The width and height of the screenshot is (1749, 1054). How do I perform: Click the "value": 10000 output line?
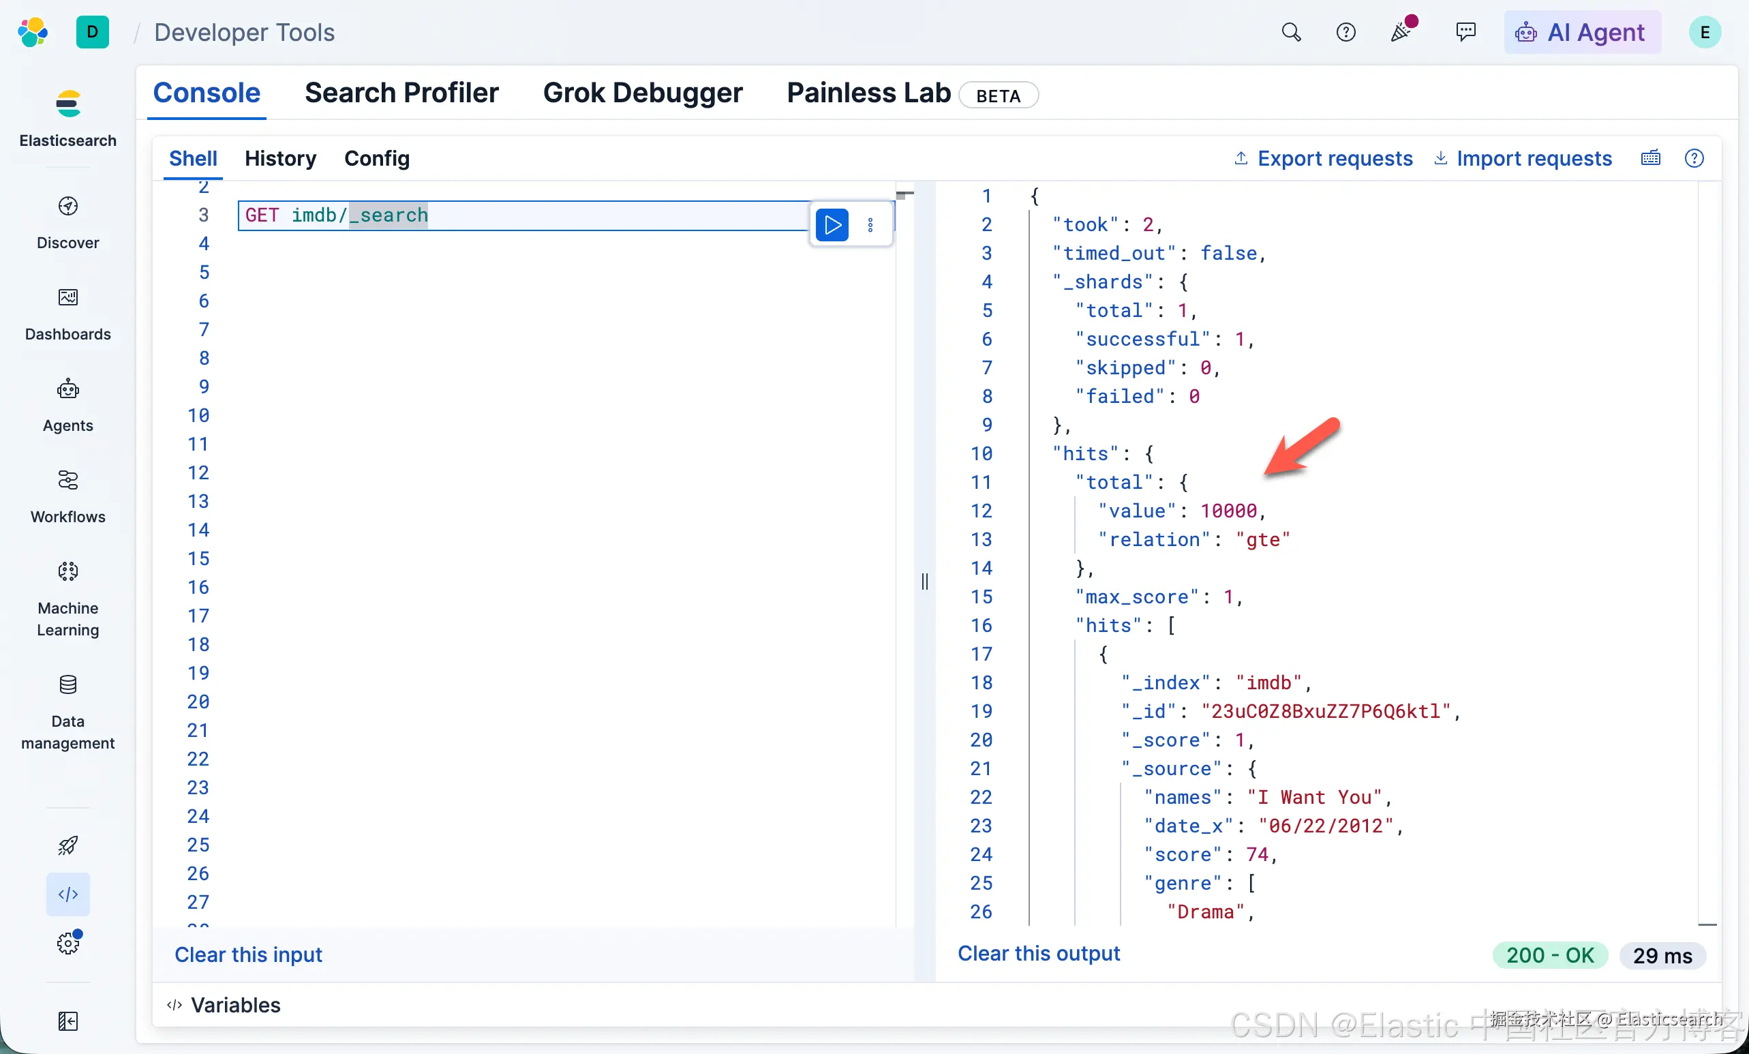(x=1182, y=511)
